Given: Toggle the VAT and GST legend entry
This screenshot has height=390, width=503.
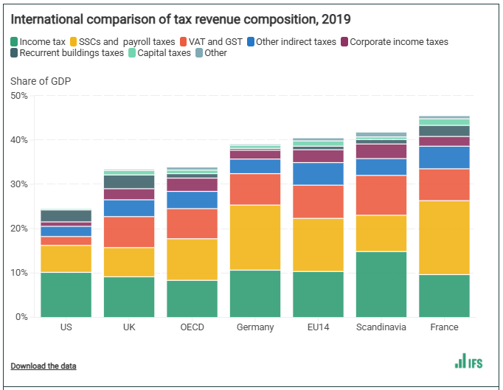Looking at the screenshot, I should (x=215, y=42).
